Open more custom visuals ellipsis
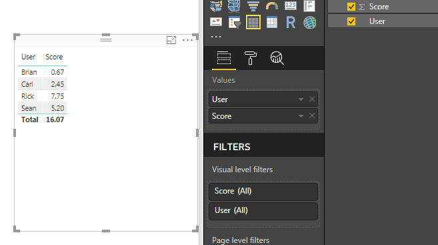438x245 pixels. (x=216, y=37)
